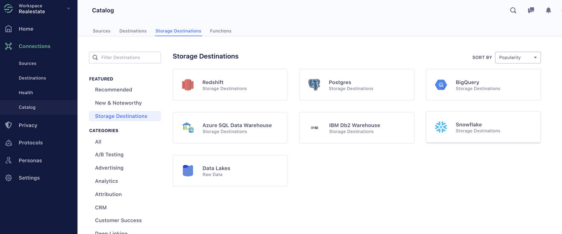Viewport: 562px width, 234px height.
Task: Click the Azure SQL Data Warehouse icon
Action: tap(188, 128)
